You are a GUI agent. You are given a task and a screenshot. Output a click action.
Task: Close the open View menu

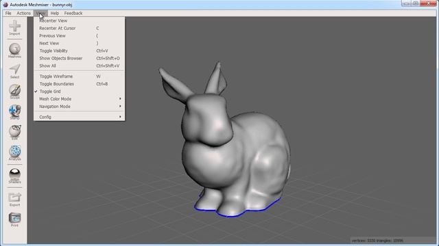[x=40, y=13]
